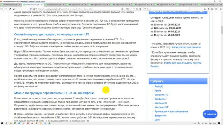Open a new tab with plus button
The width and height of the screenshot is (223, 125).
[x=221, y=5]
